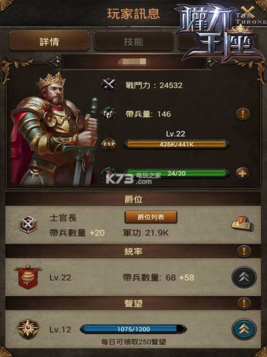Click the green stamina bar 24/20
267x357 pixels.
click(x=176, y=174)
